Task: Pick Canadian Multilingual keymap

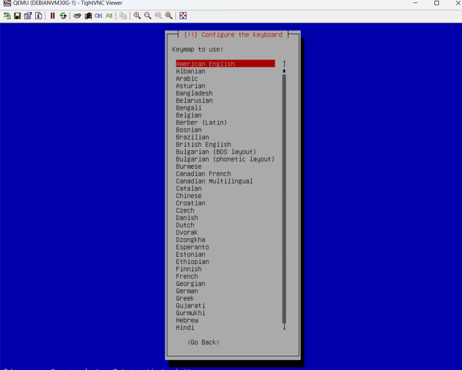Action: tap(214, 181)
